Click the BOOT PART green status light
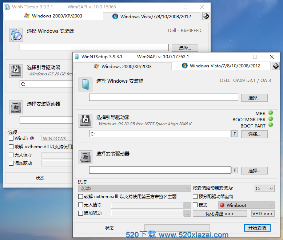 (x=271, y=125)
